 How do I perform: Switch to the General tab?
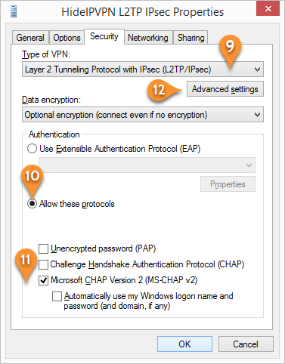tap(30, 38)
